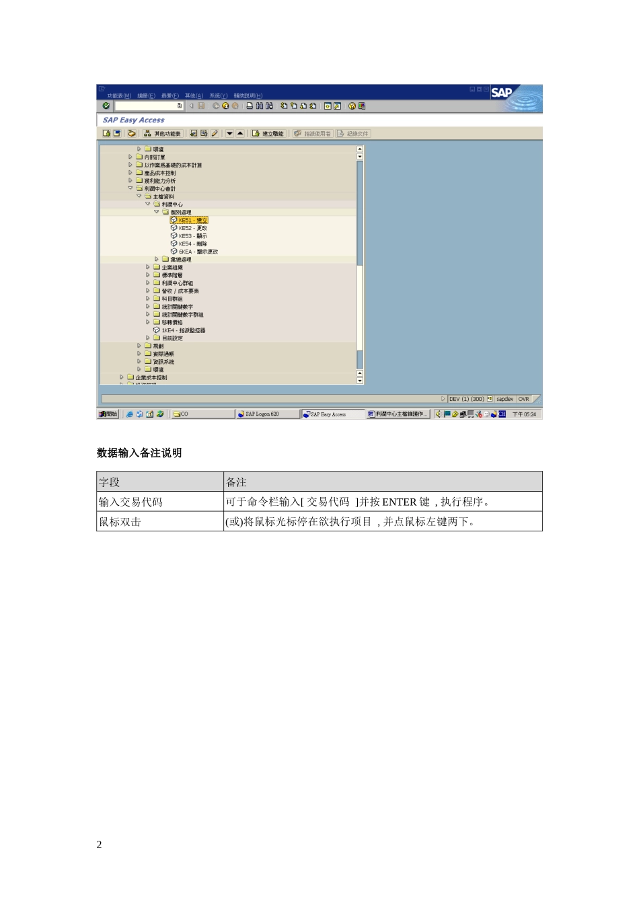This screenshot has width=639, height=904.
Task: Click the Last Page icon
Action: 313,106
